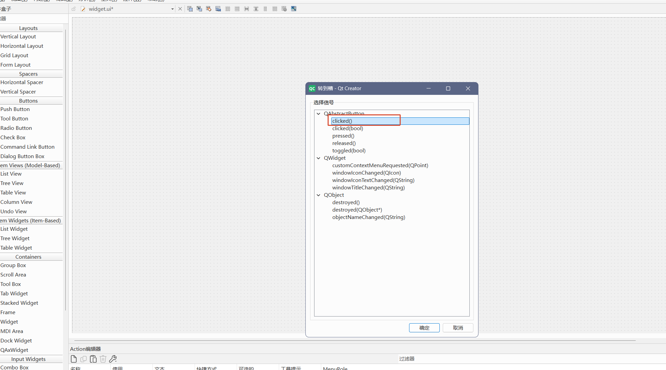Screen dimensions: 666x370
Task: Click the Edit Buddies mode icon
Action: click(209, 9)
